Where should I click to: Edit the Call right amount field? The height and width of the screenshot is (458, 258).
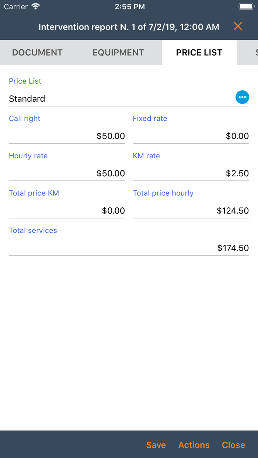pos(67,136)
